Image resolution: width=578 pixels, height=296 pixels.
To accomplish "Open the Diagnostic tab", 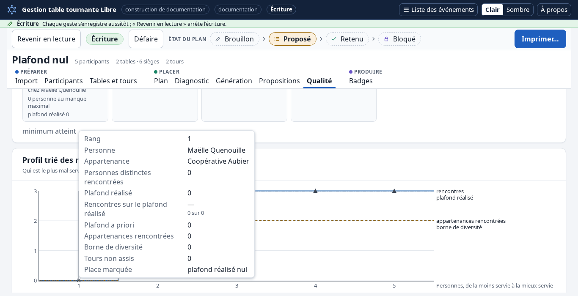I will coord(192,81).
